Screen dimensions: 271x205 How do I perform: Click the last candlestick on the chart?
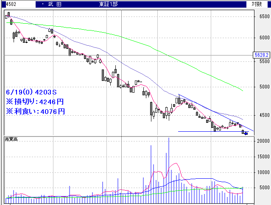click(x=243, y=132)
